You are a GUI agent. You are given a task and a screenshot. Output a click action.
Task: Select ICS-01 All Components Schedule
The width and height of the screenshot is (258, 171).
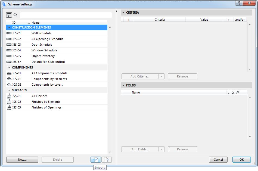57,73
